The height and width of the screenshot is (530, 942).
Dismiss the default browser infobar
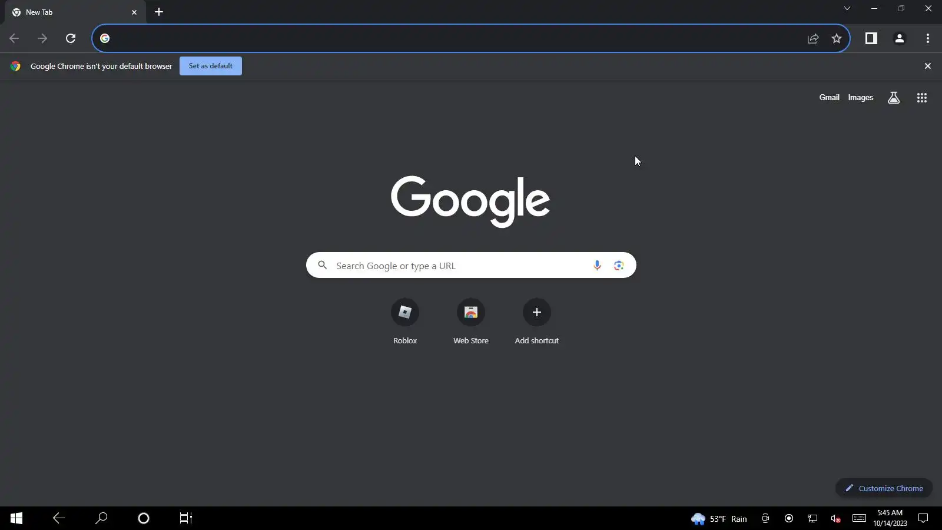928,66
